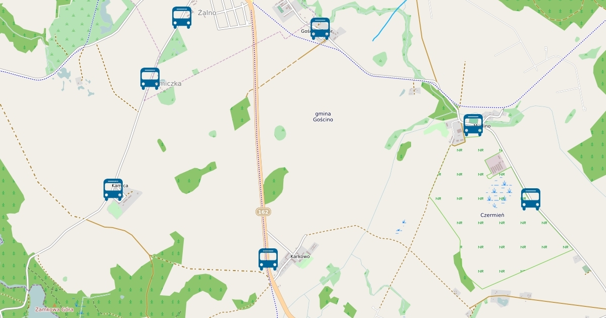
Task: Open the Karkowo bus stop marker
Action: (268, 259)
